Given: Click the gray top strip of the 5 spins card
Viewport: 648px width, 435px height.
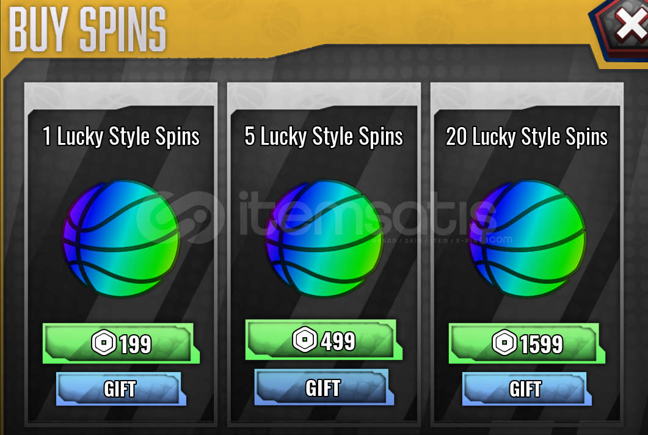Looking at the screenshot, I should click(x=324, y=95).
